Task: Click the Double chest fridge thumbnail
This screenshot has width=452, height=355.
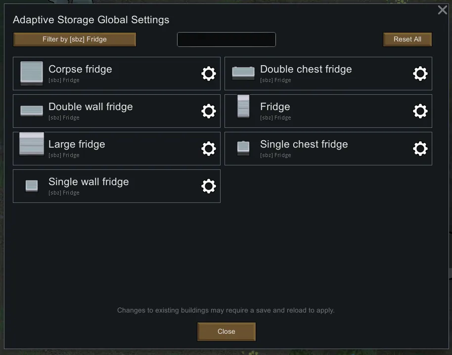Action: 243,73
